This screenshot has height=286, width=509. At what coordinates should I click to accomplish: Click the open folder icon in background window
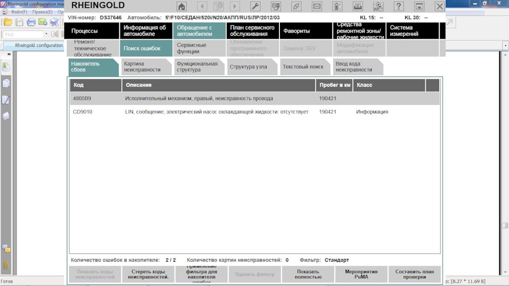8,22
